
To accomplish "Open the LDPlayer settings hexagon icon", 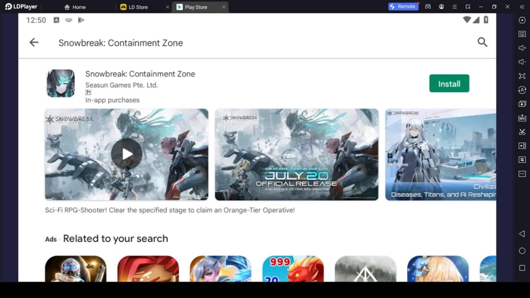I will pyautogui.click(x=522, y=20).
